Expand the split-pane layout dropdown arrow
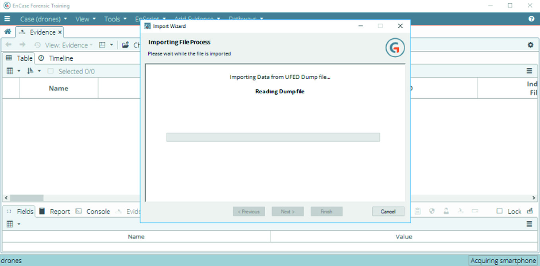The image size is (540, 266). 112,45
